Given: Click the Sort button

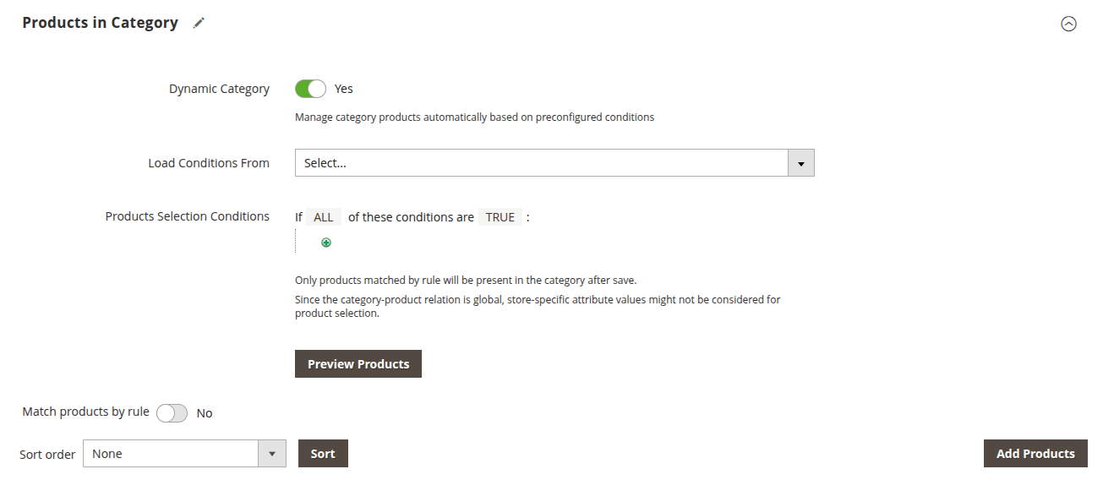Looking at the screenshot, I should pyautogui.click(x=323, y=454).
